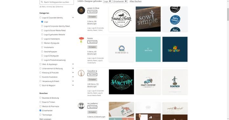Screen dimensions: 229x120
Task: Click Alles löschen to clear filters
Action: (x=135, y=1)
